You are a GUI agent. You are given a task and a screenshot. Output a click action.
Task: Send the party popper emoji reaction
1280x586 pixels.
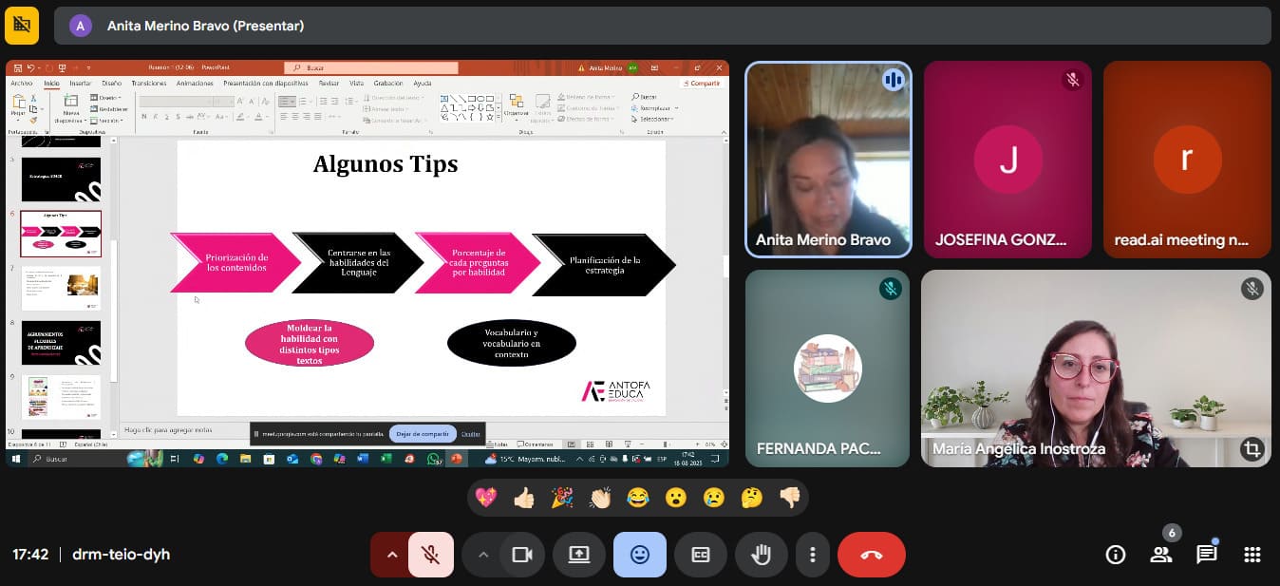coord(562,498)
